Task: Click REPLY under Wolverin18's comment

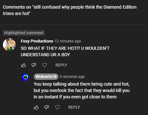Action: (x=74, y=107)
